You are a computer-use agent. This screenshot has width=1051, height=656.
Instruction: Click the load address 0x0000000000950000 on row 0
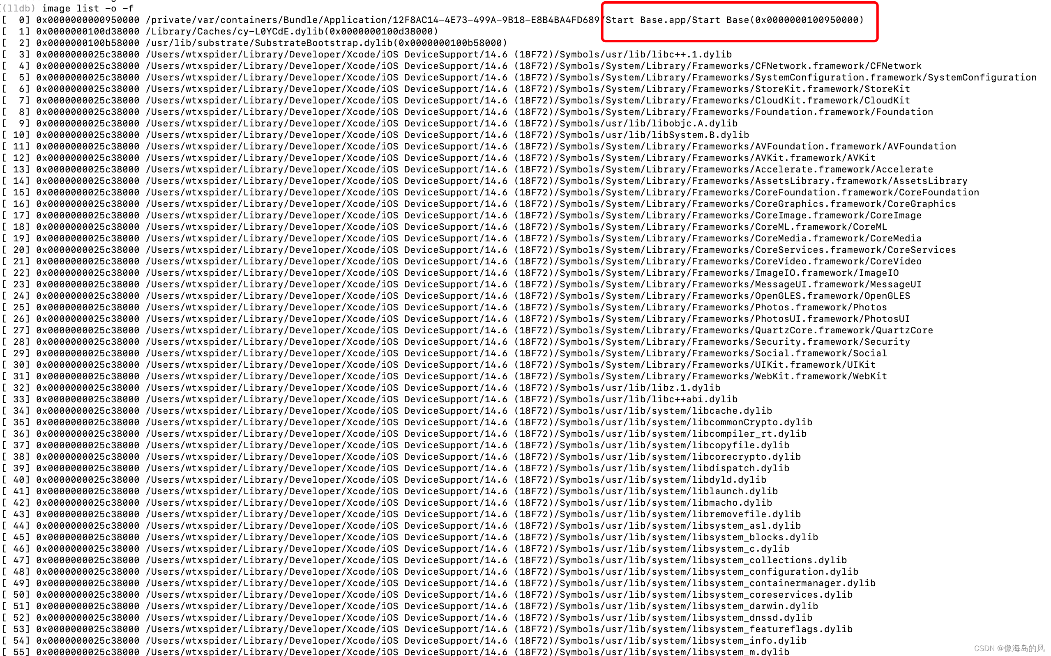point(88,20)
